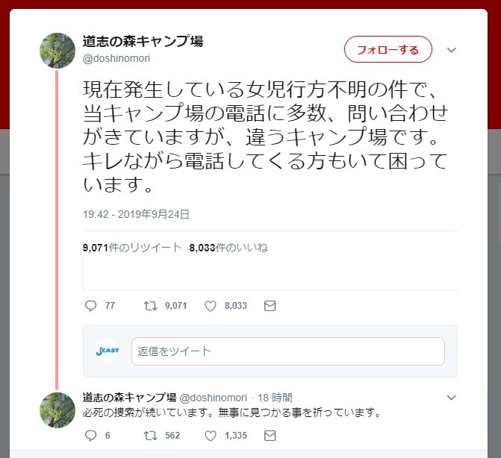The width and height of the screenshot is (501, 458).
Task: Expand the second tweet's chevron menu
Action: 451,398
